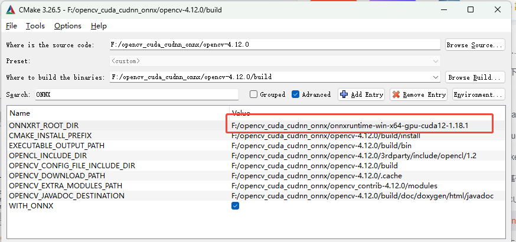516x242 pixels.
Task: Open the Environment settings button
Action: [x=478, y=94]
